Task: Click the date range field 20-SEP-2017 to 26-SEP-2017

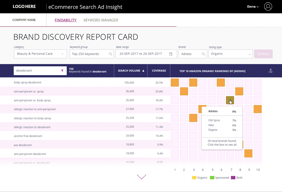Action: 146,54
